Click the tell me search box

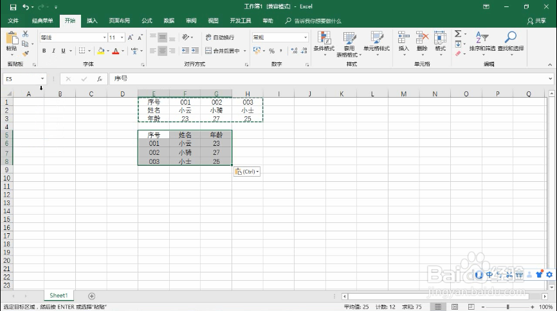313,21
